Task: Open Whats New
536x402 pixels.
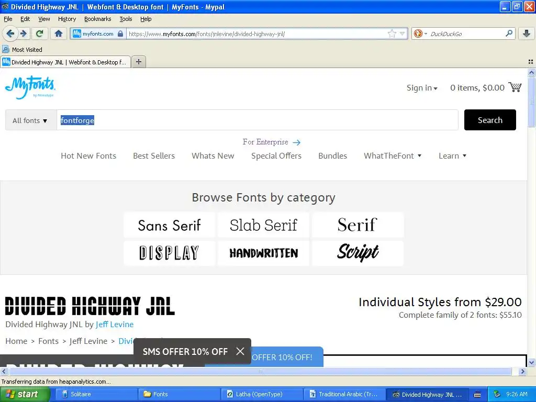Action: click(213, 156)
